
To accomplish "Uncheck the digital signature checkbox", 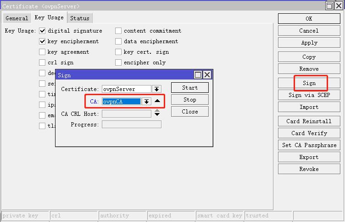I will pos(43,31).
